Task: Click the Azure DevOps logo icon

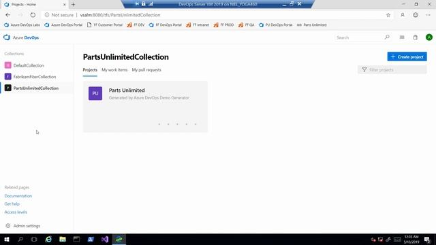Action: [x=7, y=37]
